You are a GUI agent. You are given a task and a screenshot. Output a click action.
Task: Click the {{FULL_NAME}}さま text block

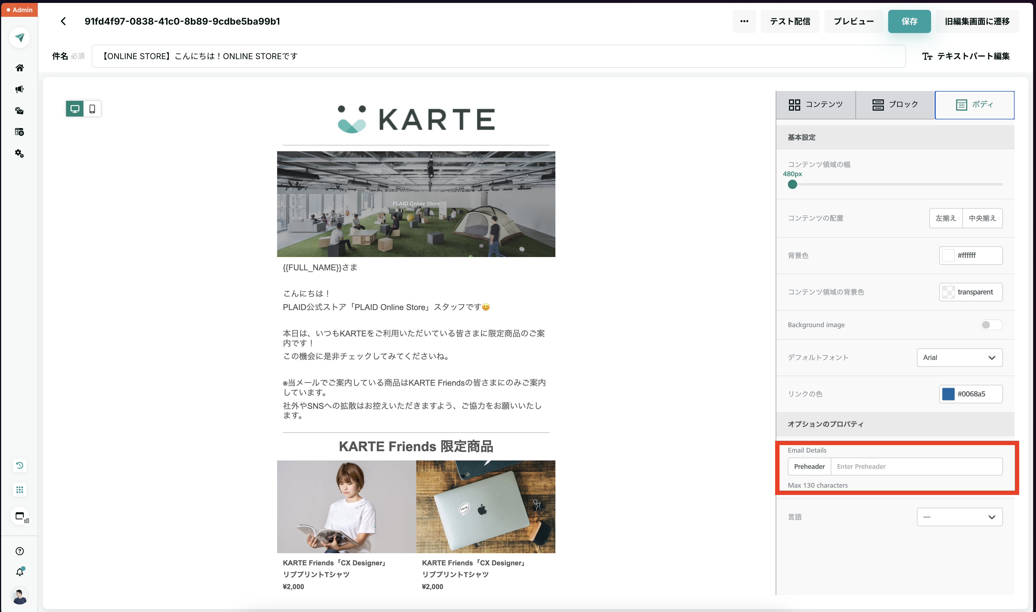click(320, 268)
